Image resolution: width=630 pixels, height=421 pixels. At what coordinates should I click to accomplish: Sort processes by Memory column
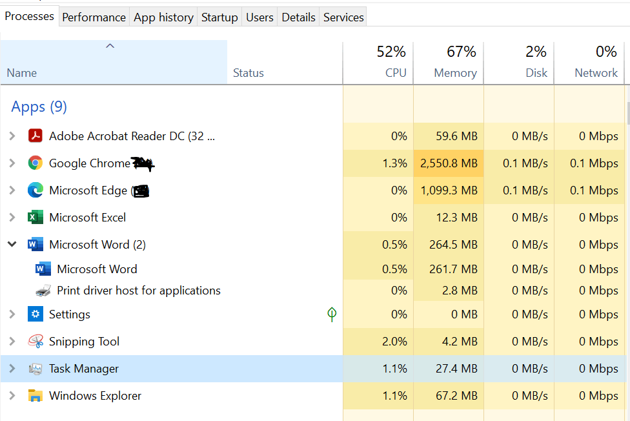(449, 62)
